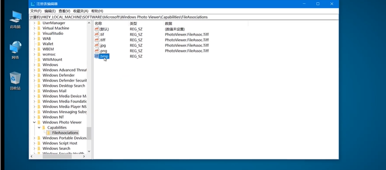Select the 网络 desktop icon
This screenshot has width=386, height=170.
pos(15,50)
